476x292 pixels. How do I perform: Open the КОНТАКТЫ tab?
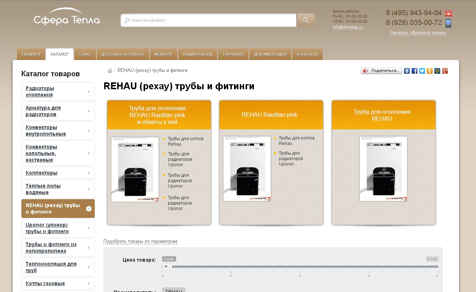tap(307, 54)
